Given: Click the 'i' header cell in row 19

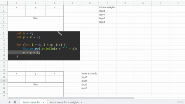Looking at the screenshot, I should tap(55, 73).
